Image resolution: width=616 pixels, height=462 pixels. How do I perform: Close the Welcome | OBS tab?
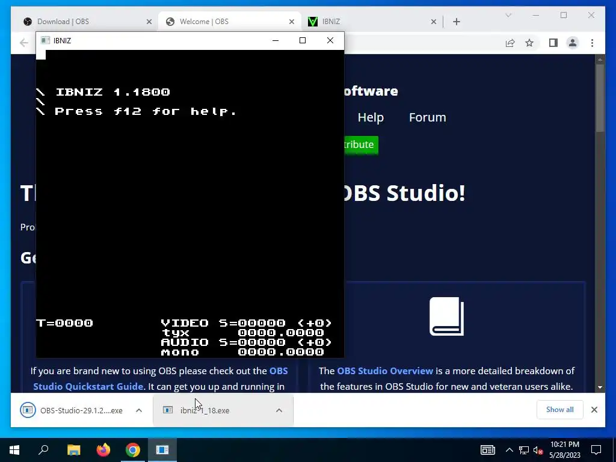pos(292,22)
